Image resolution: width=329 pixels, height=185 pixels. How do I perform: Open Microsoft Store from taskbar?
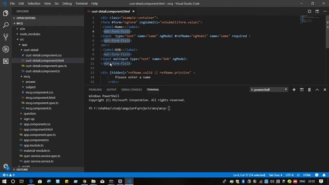coord(40,181)
